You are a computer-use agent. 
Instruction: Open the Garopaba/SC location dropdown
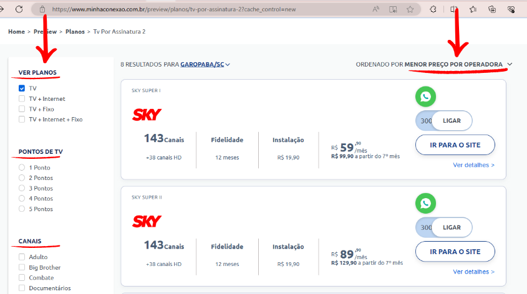click(x=205, y=64)
